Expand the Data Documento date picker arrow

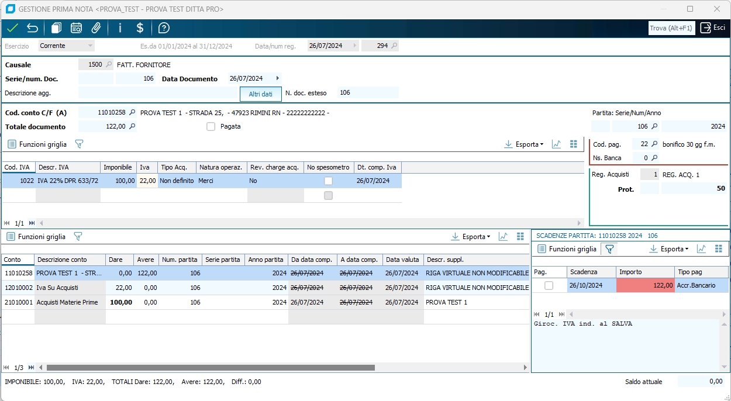277,78
